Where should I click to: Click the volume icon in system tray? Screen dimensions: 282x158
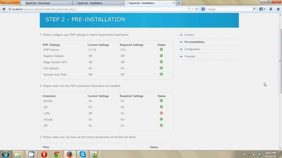click(x=254, y=154)
